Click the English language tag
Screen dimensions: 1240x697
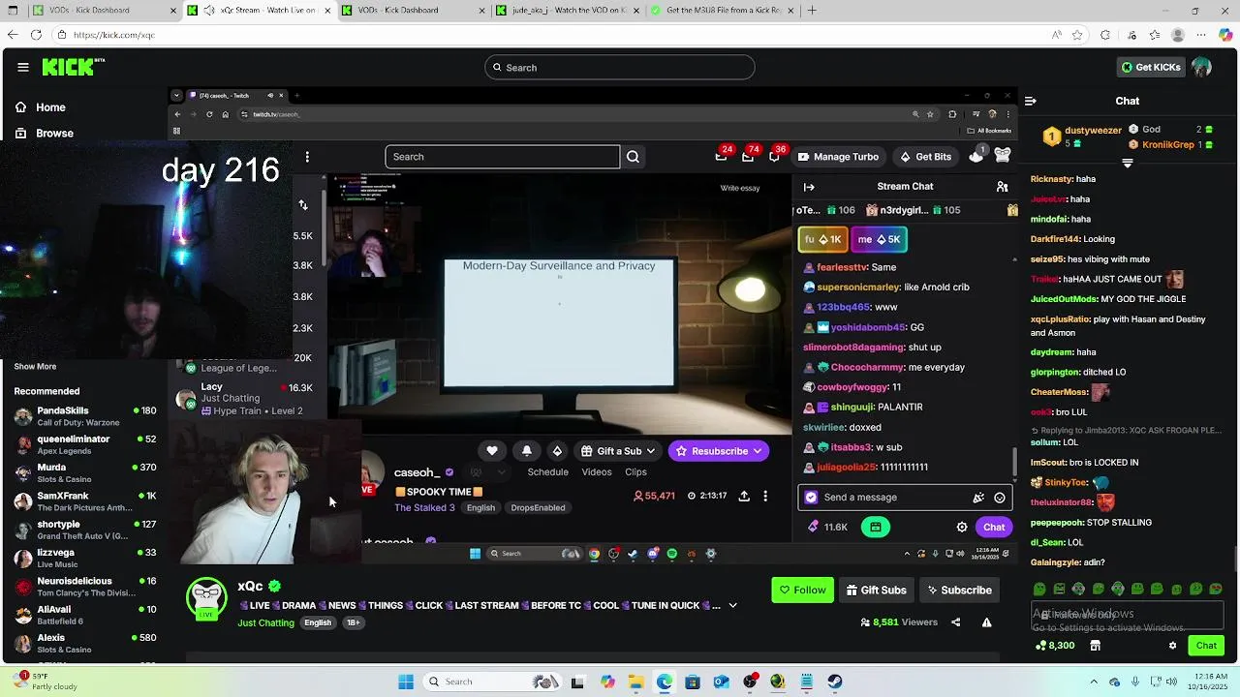[x=318, y=623]
